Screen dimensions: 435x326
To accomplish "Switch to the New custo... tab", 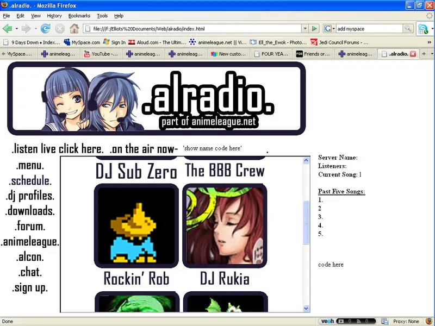I will pos(228,54).
